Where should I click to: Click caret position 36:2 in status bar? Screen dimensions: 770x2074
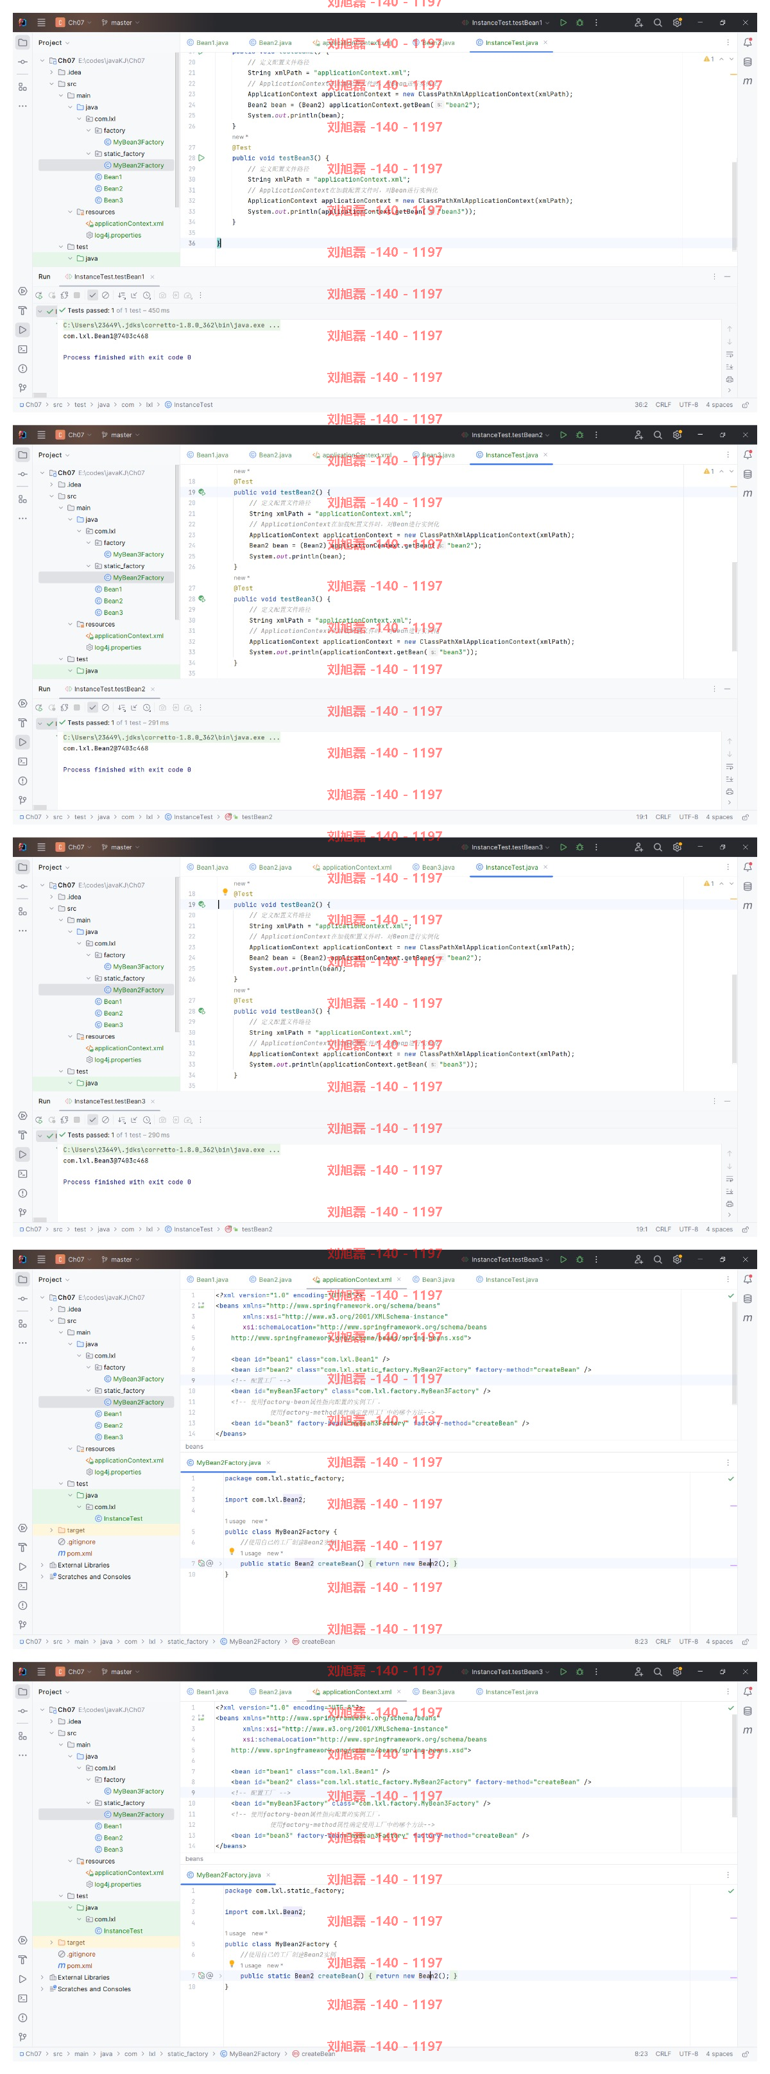(640, 405)
